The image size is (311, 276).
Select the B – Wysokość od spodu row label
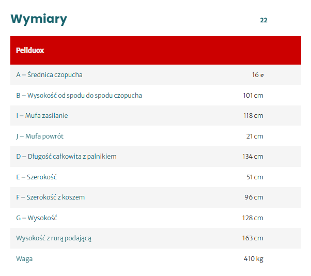click(79, 95)
